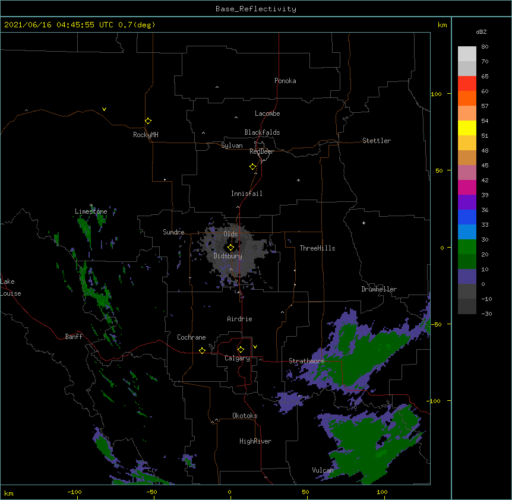Select the slate purple 0-10 dBZ legend swatch

(467, 277)
